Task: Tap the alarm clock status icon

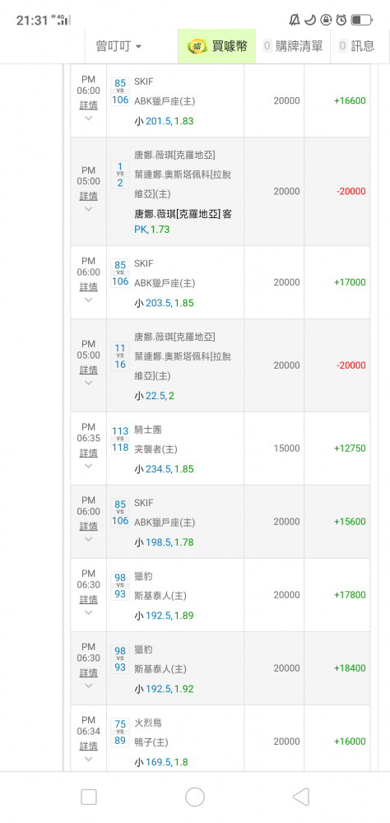Action: click(x=341, y=20)
